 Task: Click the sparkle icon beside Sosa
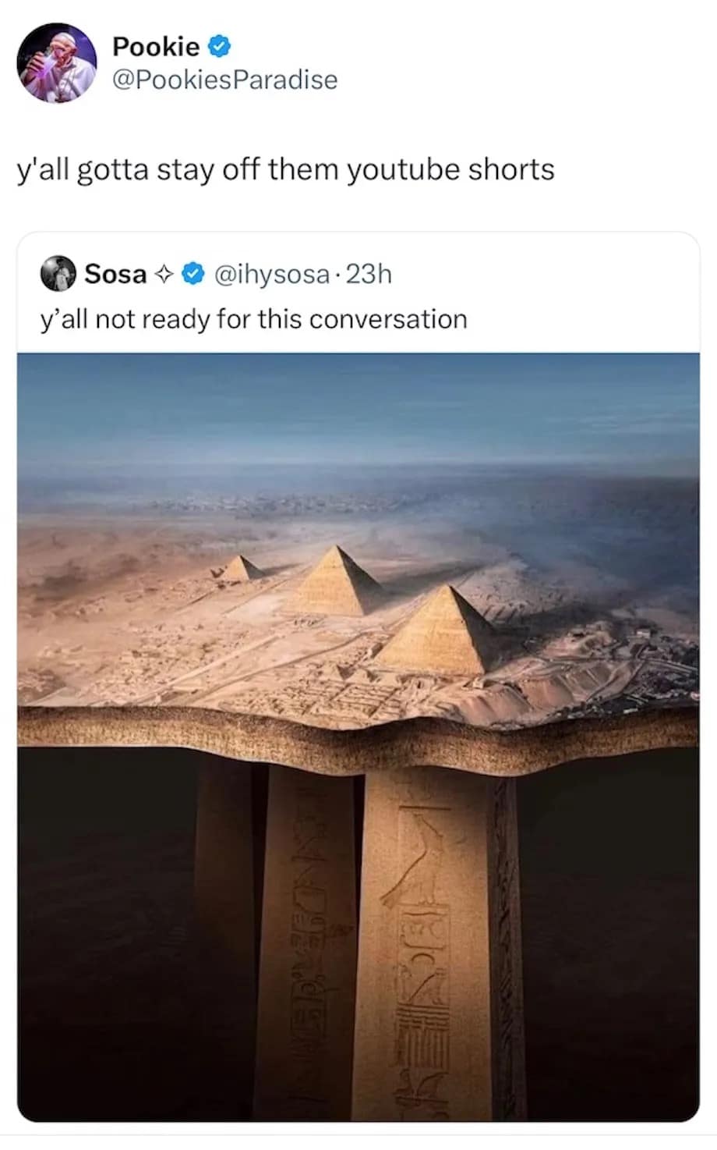(x=163, y=275)
